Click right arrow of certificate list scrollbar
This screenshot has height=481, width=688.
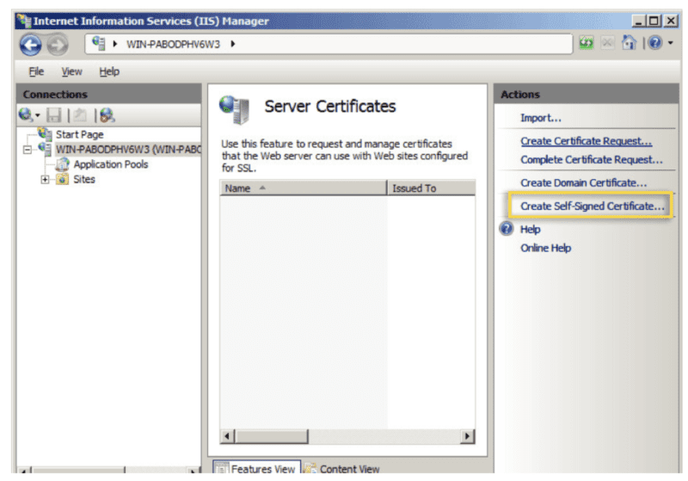tap(467, 437)
